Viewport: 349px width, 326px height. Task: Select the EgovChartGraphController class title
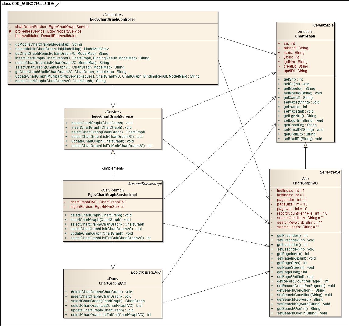(113, 19)
